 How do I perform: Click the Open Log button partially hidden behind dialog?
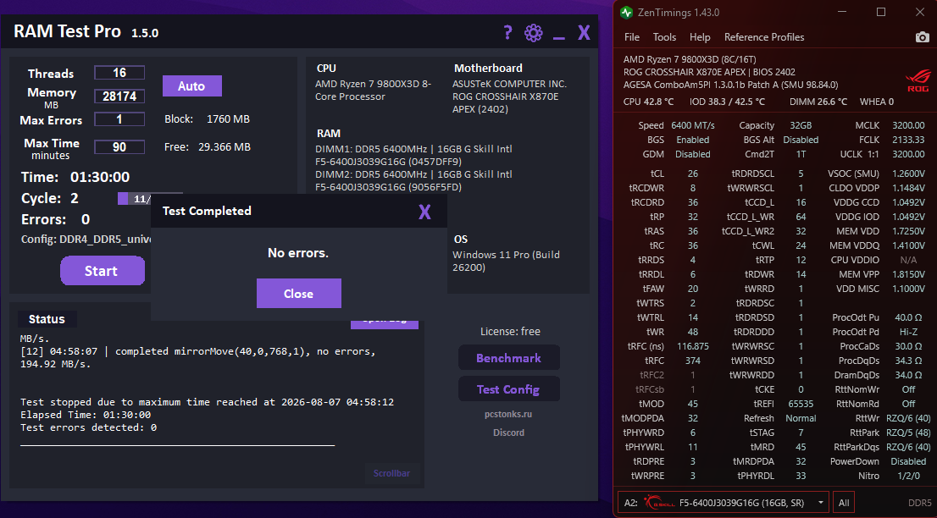(x=385, y=324)
